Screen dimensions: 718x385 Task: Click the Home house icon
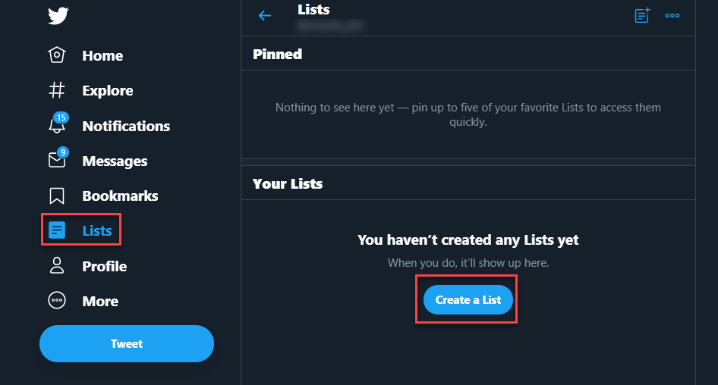point(57,55)
